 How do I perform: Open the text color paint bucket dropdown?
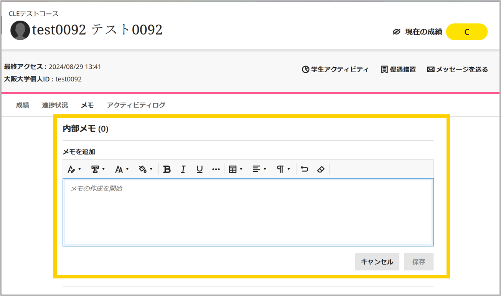145,169
